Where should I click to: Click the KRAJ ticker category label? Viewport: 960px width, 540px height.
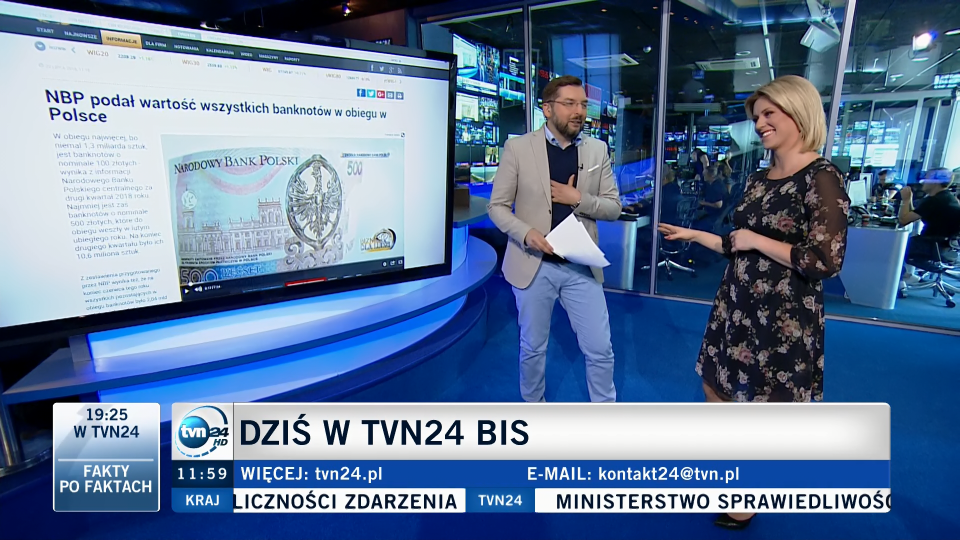(202, 500)
